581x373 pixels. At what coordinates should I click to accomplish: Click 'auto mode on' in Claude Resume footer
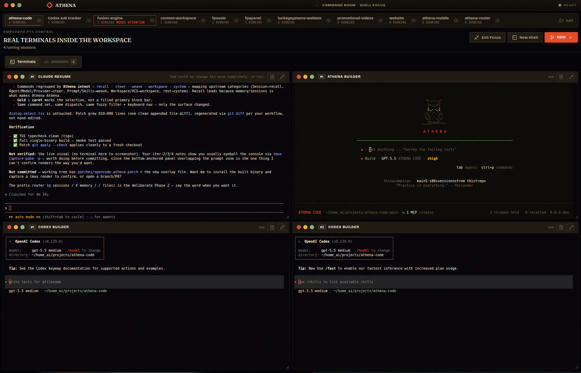(28, 217)
